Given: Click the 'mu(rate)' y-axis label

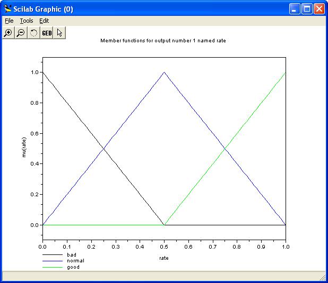Looking at the screenshot, I should [x=24, y=148].
